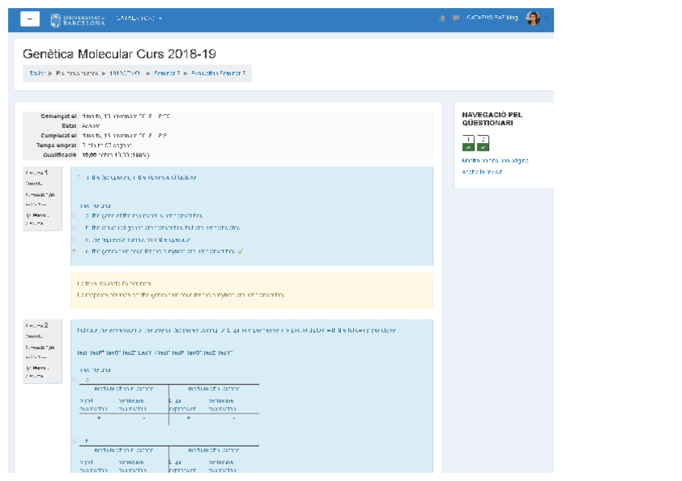Select option b radio in question 1
The image size is (682, 481).
click(74, 227)
